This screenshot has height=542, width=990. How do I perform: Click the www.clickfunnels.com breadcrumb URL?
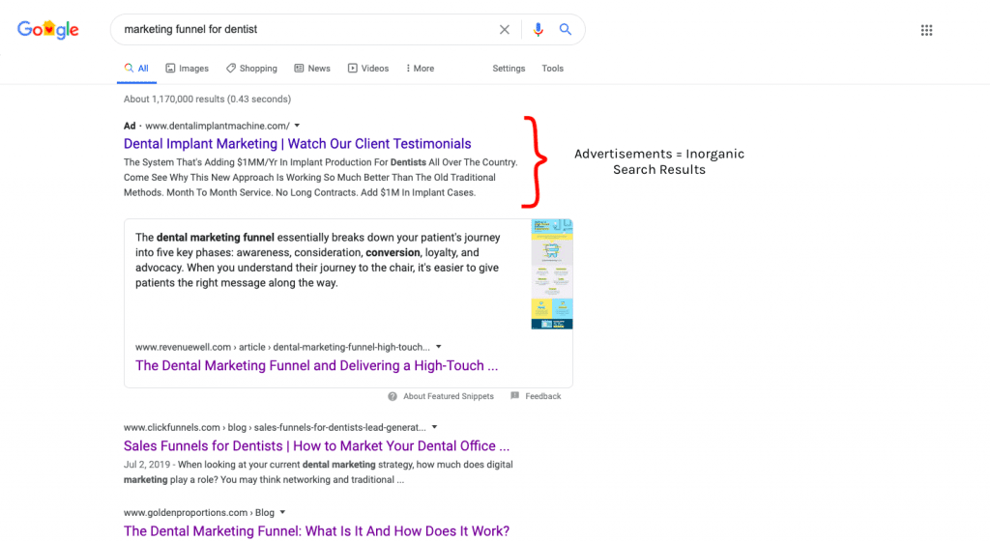(x=275, y=427)
